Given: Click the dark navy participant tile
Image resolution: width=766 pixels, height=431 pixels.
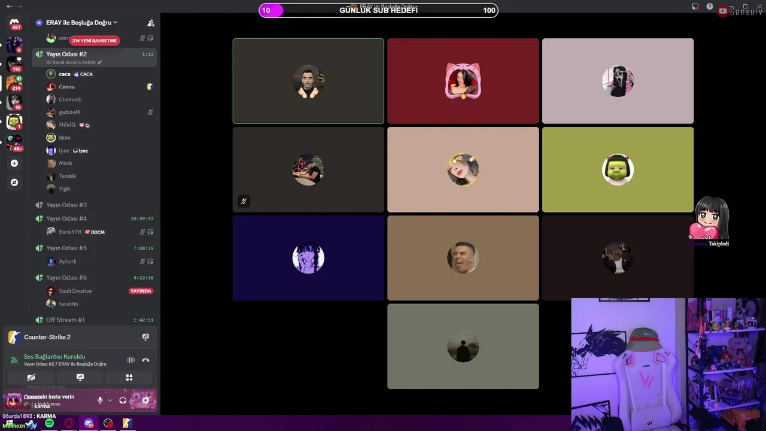Looking at the screenshot, I should (308, 258).
